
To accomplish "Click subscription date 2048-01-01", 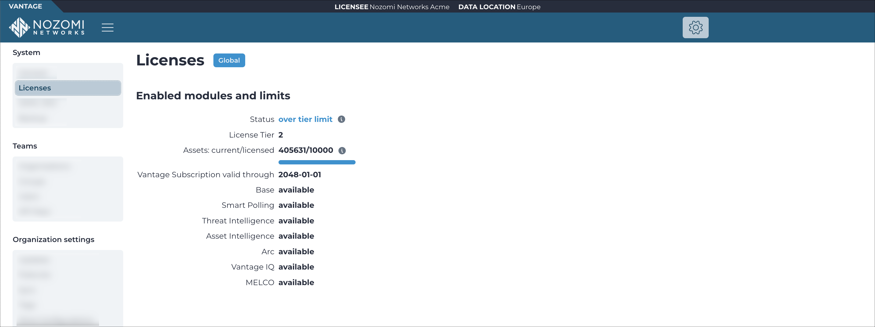I will click(x=299, y=175).
